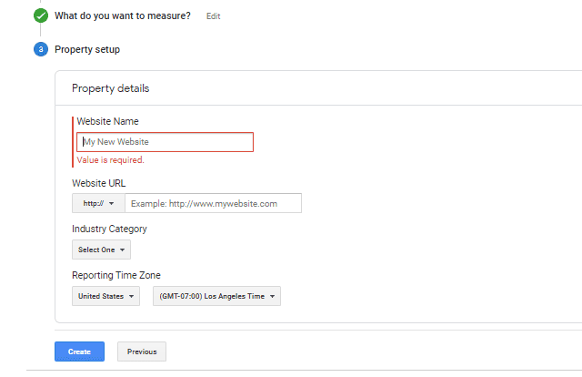
Task: Open the United States country dropdown
Action: point(105,296)
